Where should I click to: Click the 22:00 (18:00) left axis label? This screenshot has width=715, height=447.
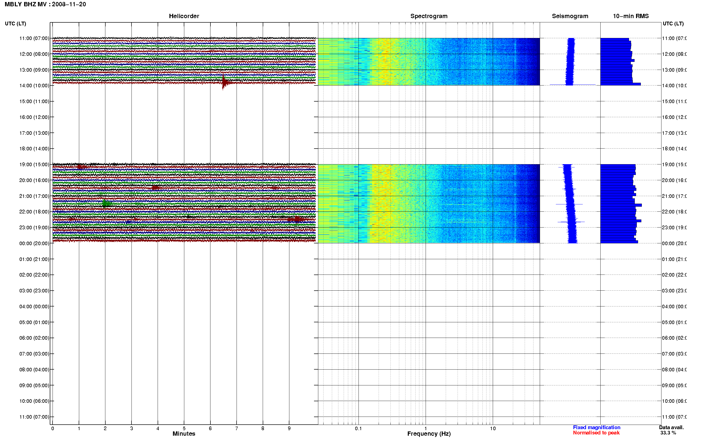34,212
